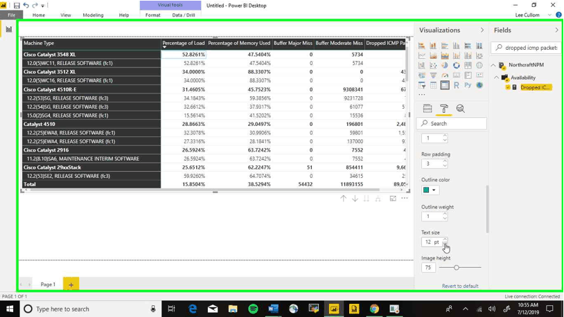Select the Ribbon chart visual
The height and width of the screenshot is (317, 564).
(x=479, y=55)
